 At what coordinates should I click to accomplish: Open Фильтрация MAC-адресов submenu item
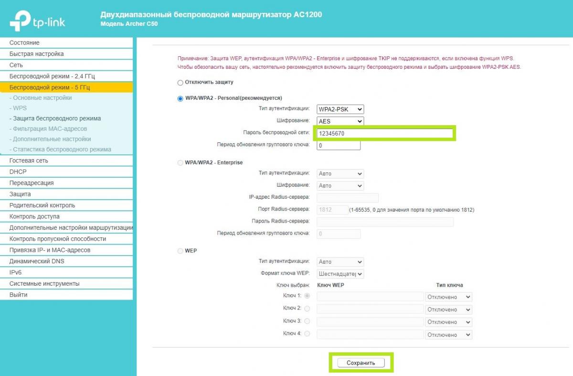50,129
